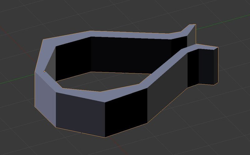Viewport: 250px width, 155px height.
Task: Click the lit blue-gray outer left side face
Action: [x=45, y=99]
